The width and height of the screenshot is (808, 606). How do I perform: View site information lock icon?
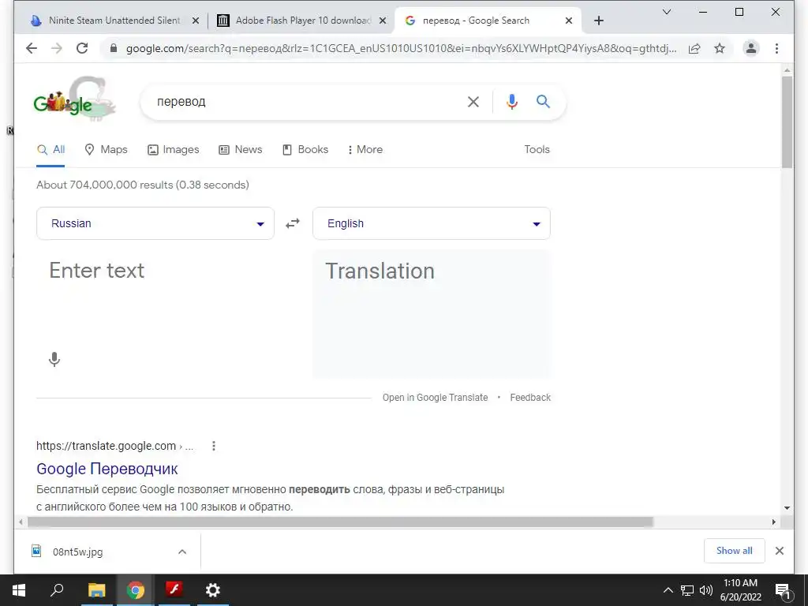click(114, 48)
